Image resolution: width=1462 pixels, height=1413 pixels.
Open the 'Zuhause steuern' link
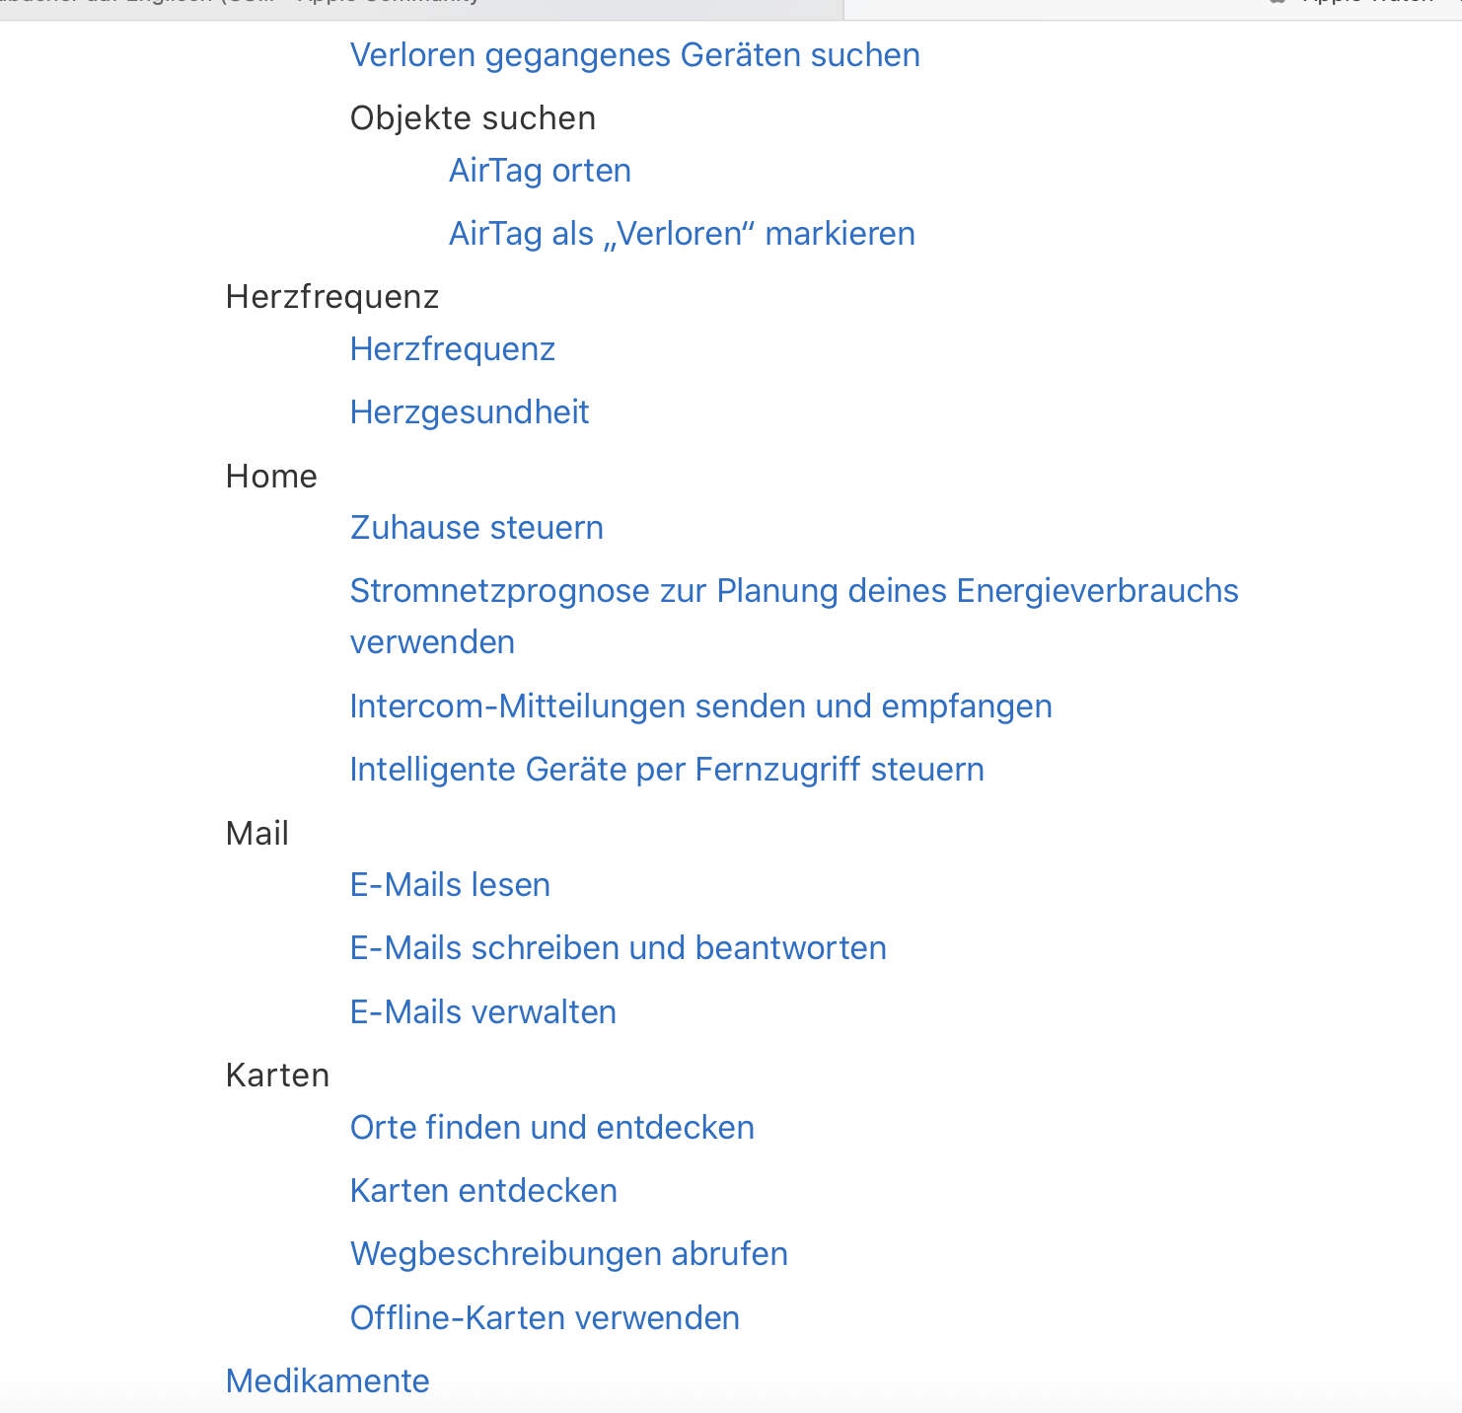(x=476, y=528)
